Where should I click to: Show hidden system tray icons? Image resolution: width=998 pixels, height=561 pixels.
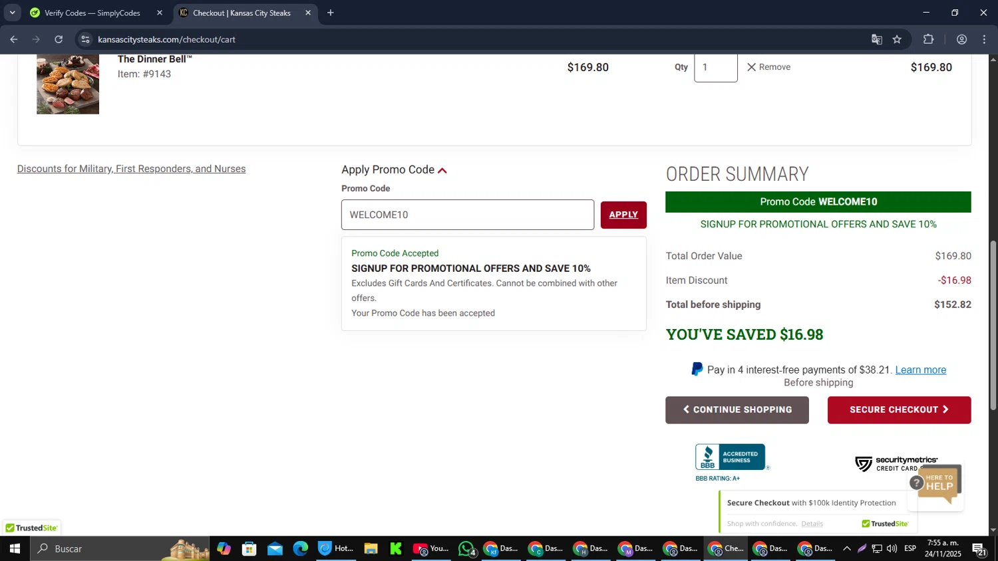point(846,548)
